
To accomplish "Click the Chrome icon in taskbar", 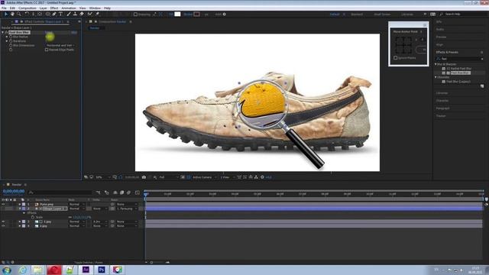I will click(117, 270).
